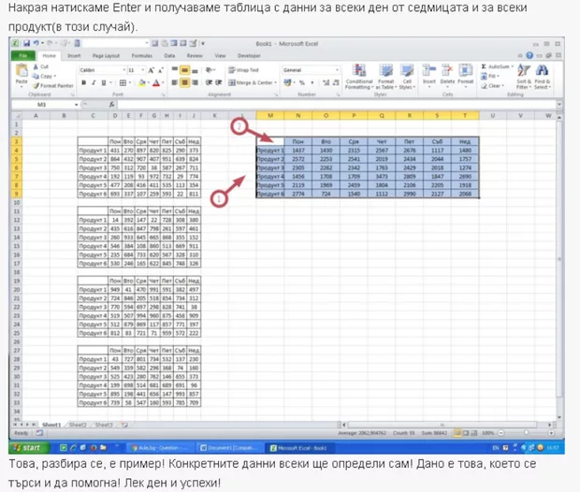Screen dimensions: 580x492
Task: Click the Insert Cells icon
Action: tap(429, 70)
